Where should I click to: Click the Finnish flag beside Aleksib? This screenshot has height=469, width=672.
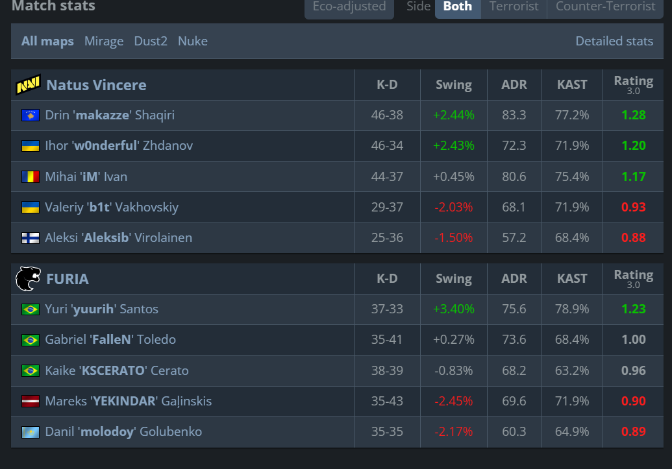point(31,238)
